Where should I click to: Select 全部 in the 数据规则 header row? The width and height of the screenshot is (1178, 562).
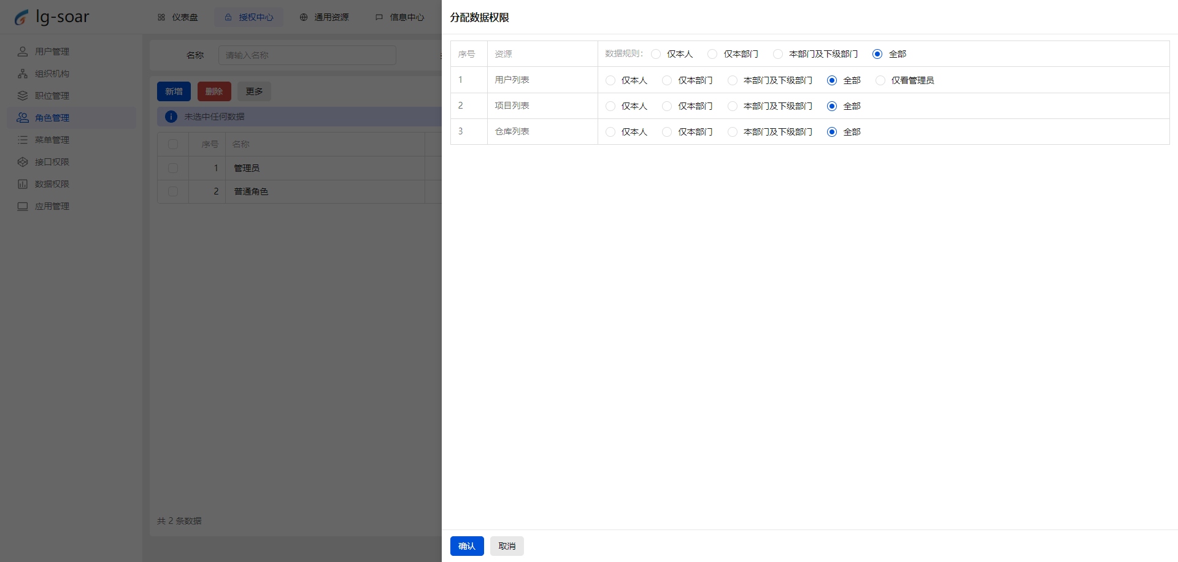coord(877,54)
